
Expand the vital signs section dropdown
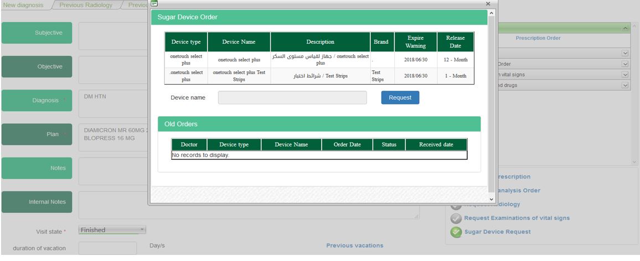click(x=626, y=75)
